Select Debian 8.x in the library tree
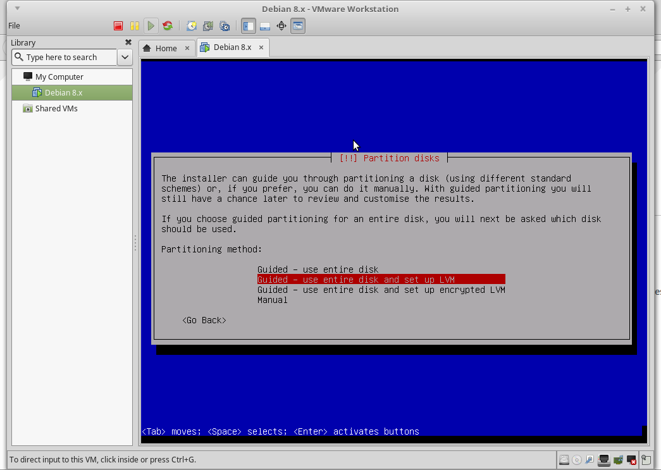This screenshot has width=661, height=470. pos(71,93)
